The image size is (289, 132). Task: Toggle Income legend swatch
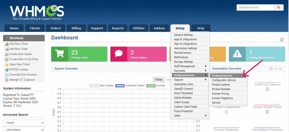151,86
